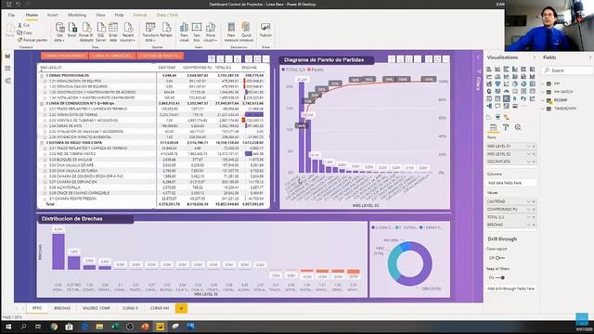
Task: Create a Quick measure
Action: [x=246, y=32]
